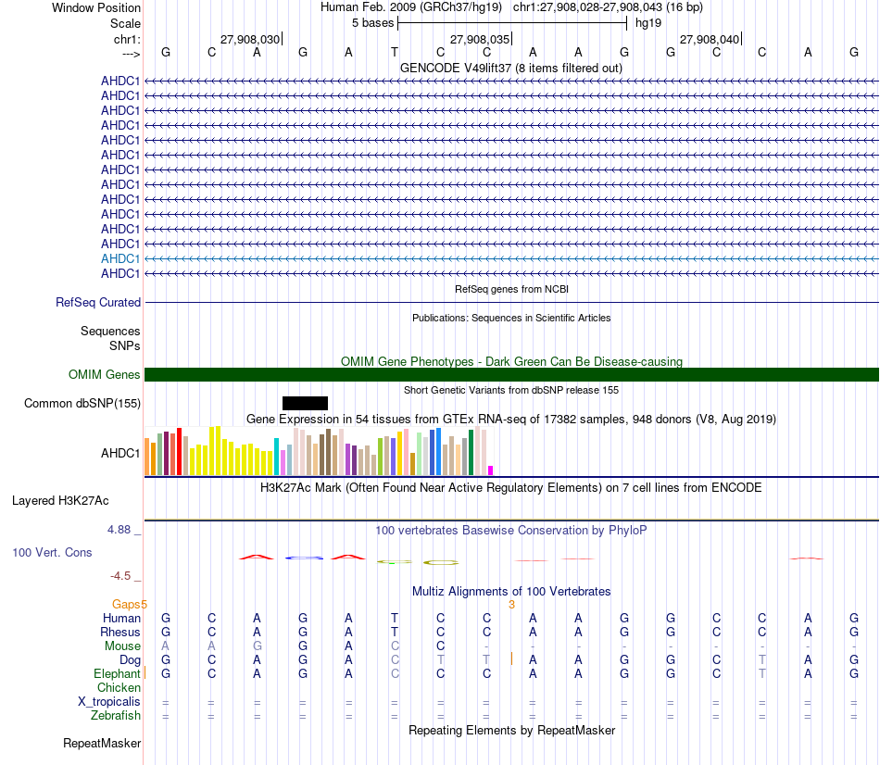
Task: Click the 5 bases scale text
Action: click(x=372, y=23)
